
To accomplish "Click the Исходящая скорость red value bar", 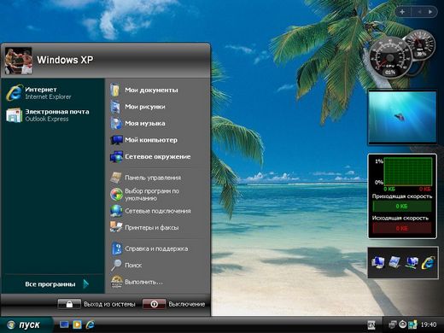I will pos(402,228).
